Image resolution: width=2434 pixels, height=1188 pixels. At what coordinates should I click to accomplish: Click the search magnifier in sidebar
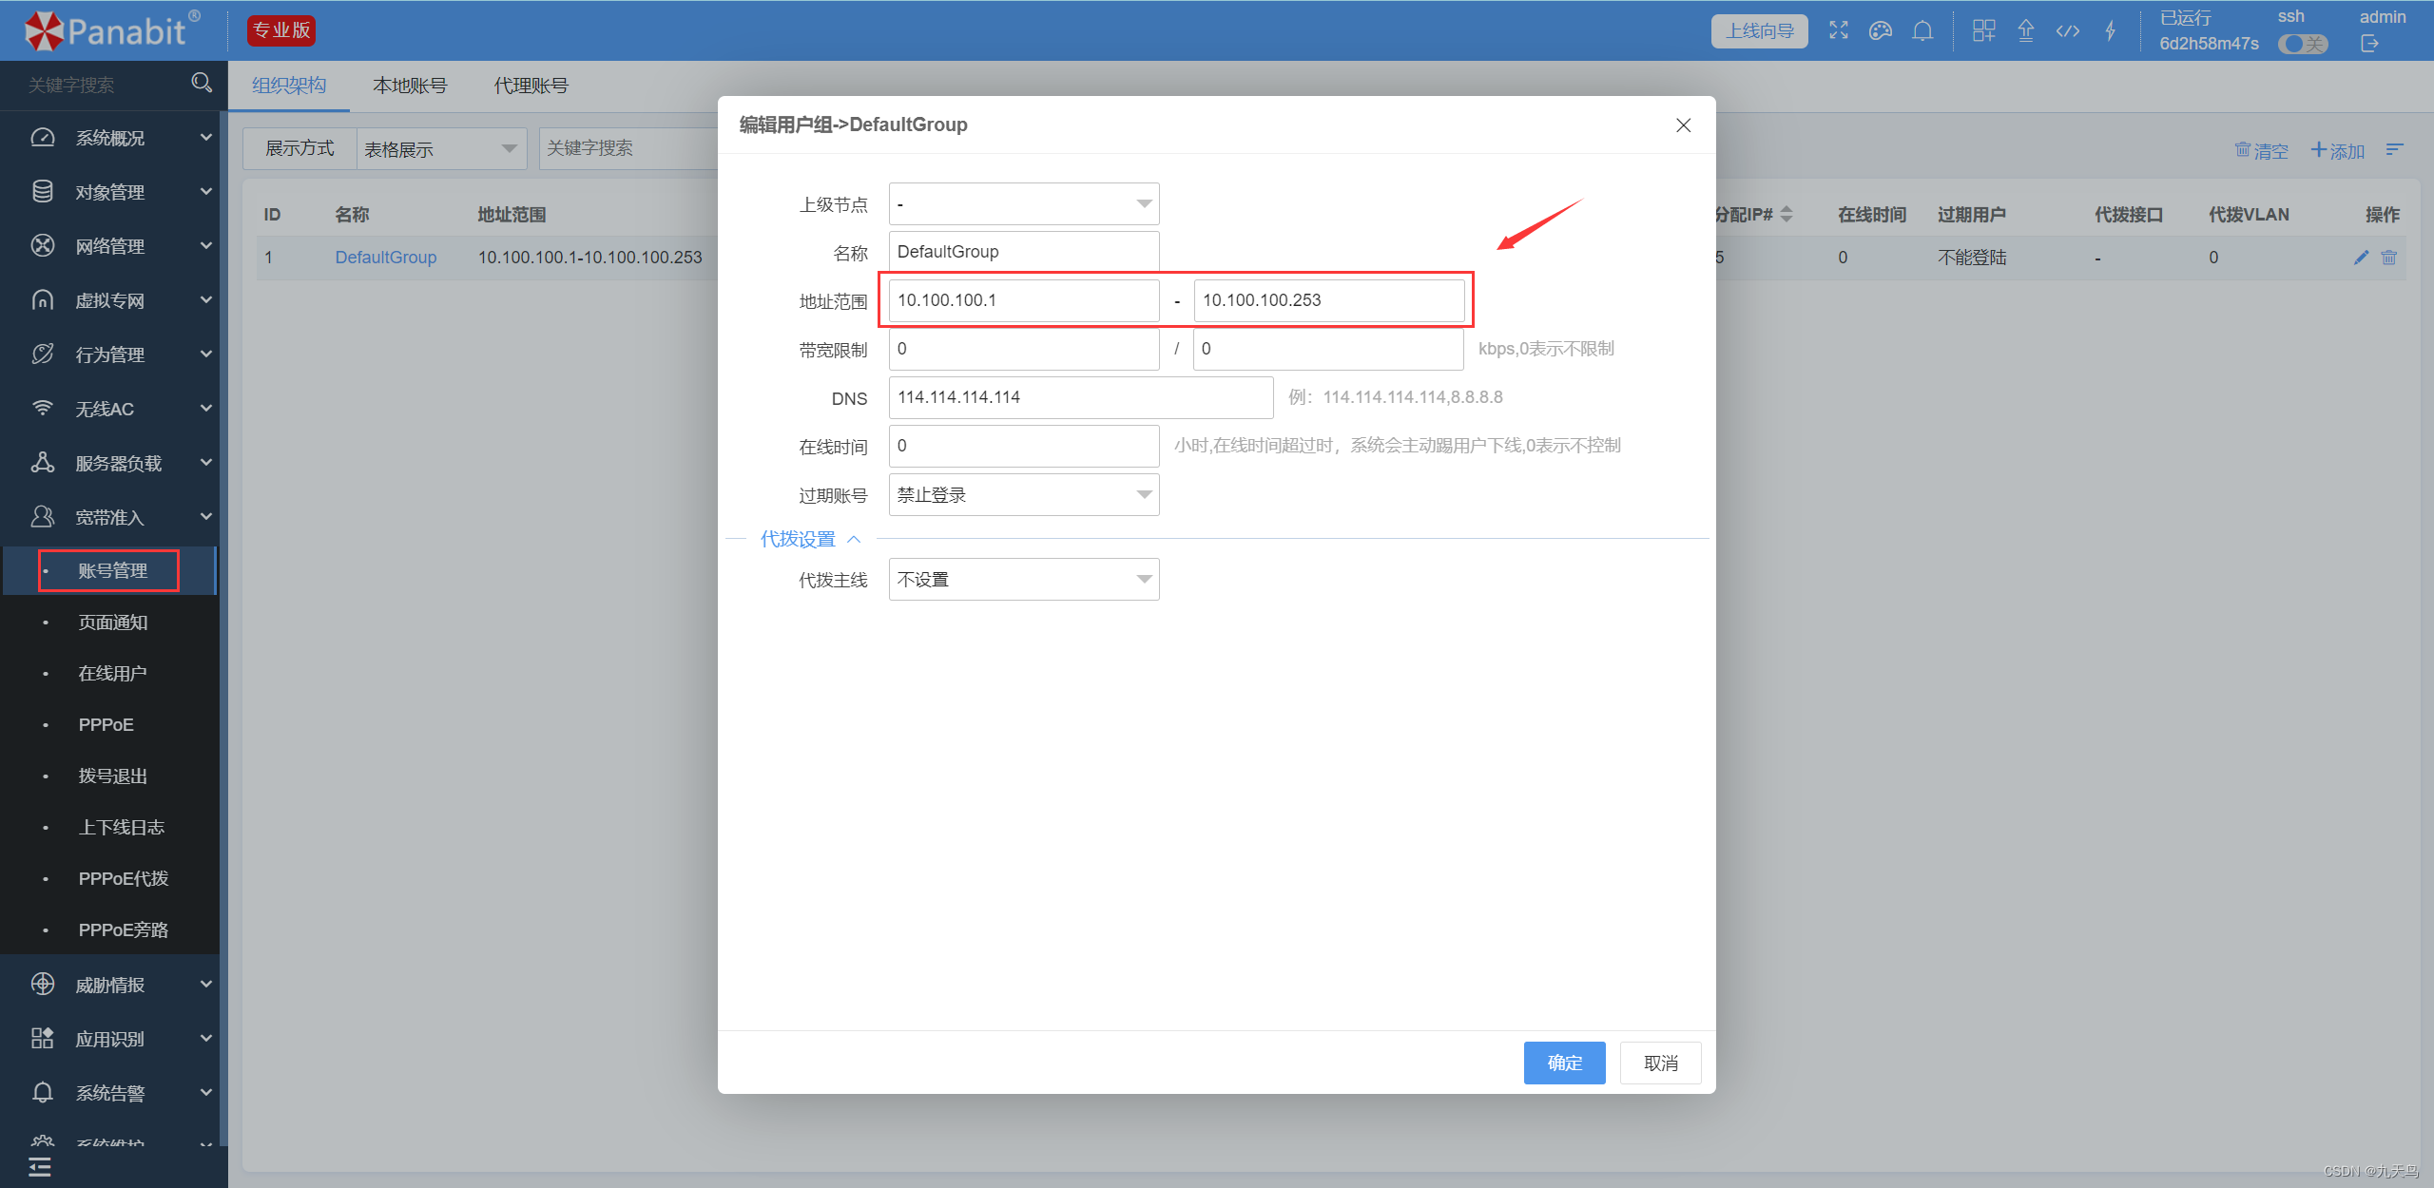click(x=201, y=84)
